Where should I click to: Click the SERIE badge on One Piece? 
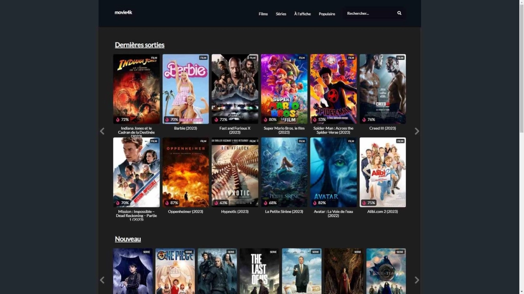(189, 252)
